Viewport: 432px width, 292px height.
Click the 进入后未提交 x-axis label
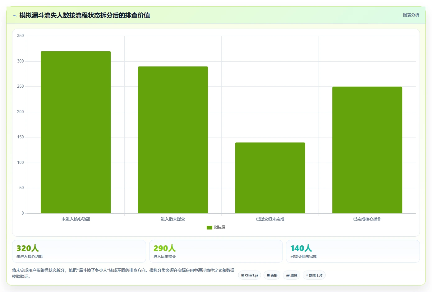(x=173, y=219)
